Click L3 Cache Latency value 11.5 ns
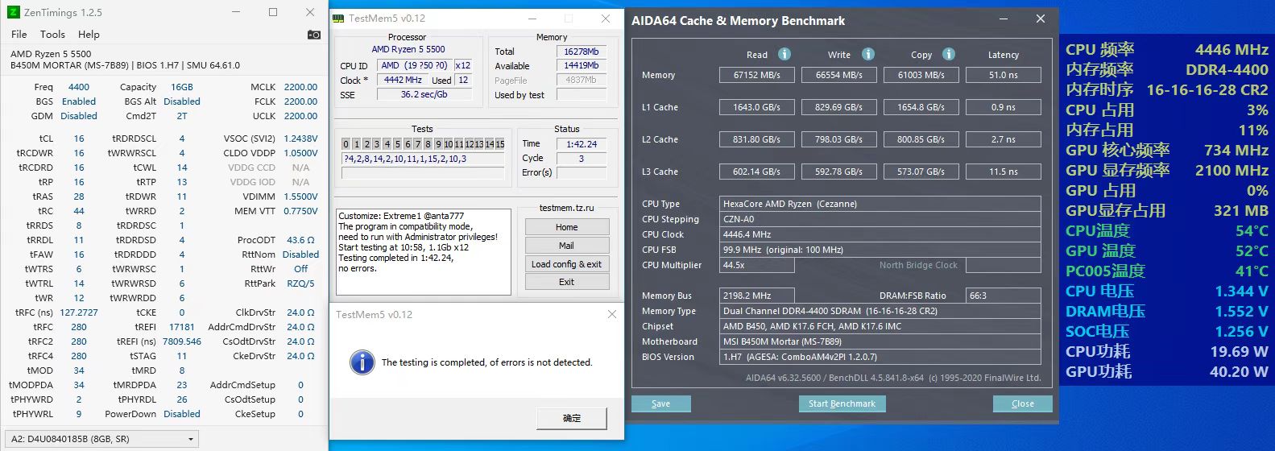This screenshot has height=451, width=1275. [1004, 172]
